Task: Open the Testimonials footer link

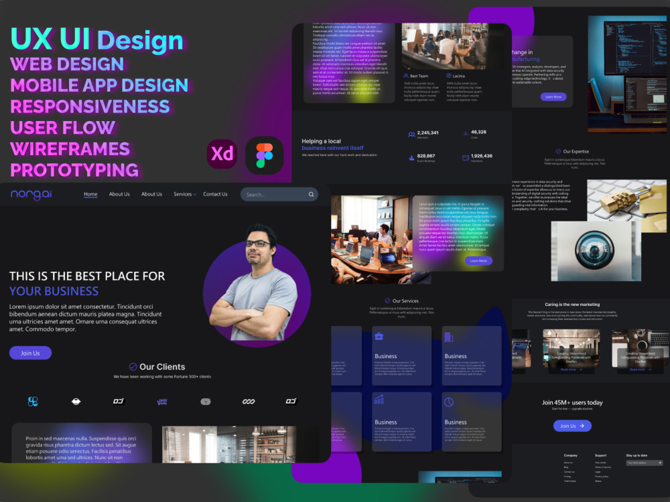Action: coord(570,481)
